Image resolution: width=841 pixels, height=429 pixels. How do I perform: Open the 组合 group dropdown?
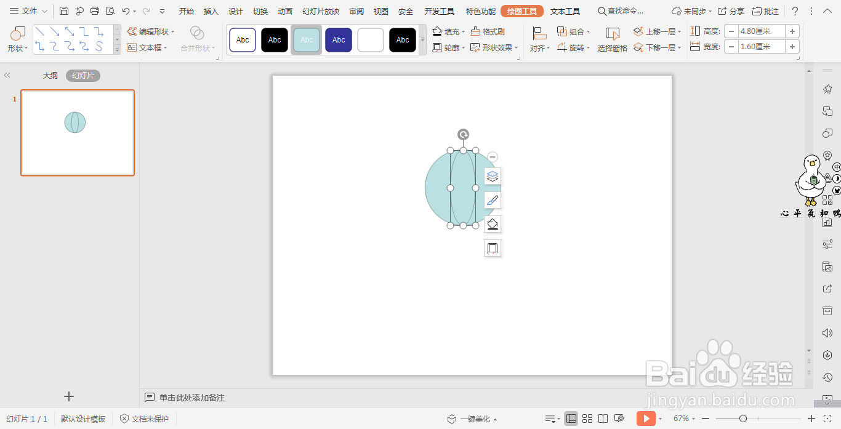(x=573, y=31)
